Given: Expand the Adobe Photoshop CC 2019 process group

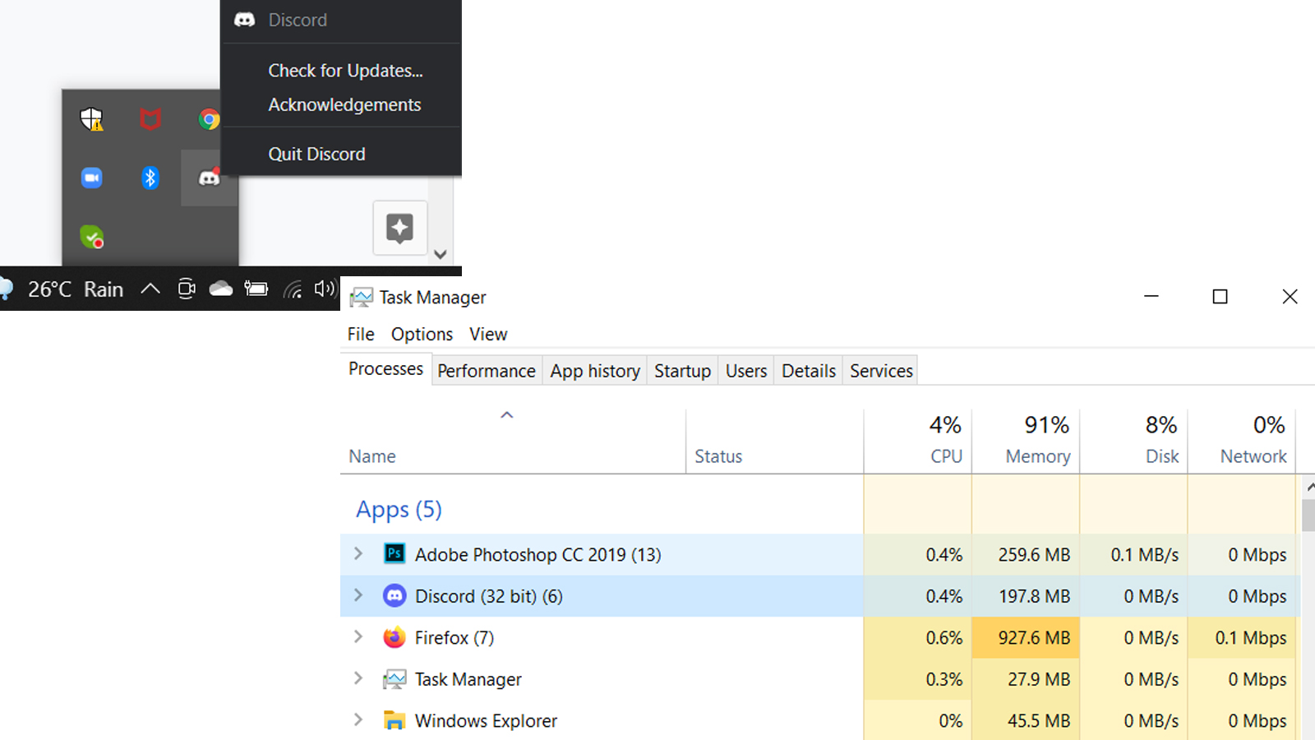Looking at the screenshot, I should (x=358, y=553).
